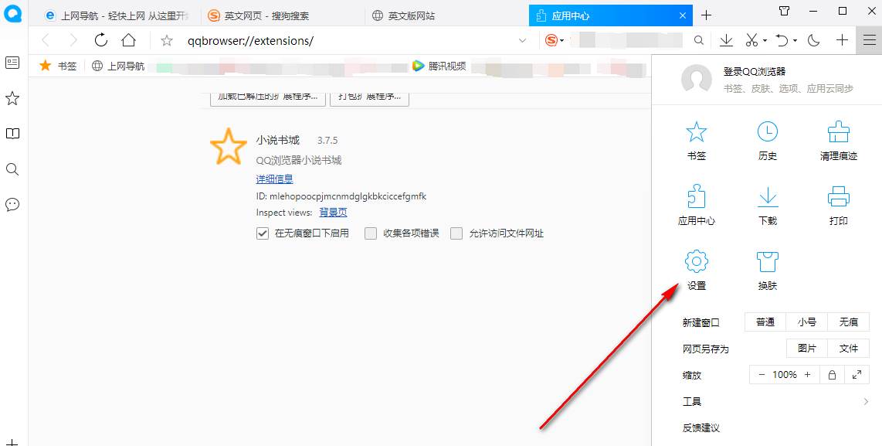This screenshot has height=446, width=882.
Task: Toggle fullscreen from the zoom row
Action: (x=857, y=374)
